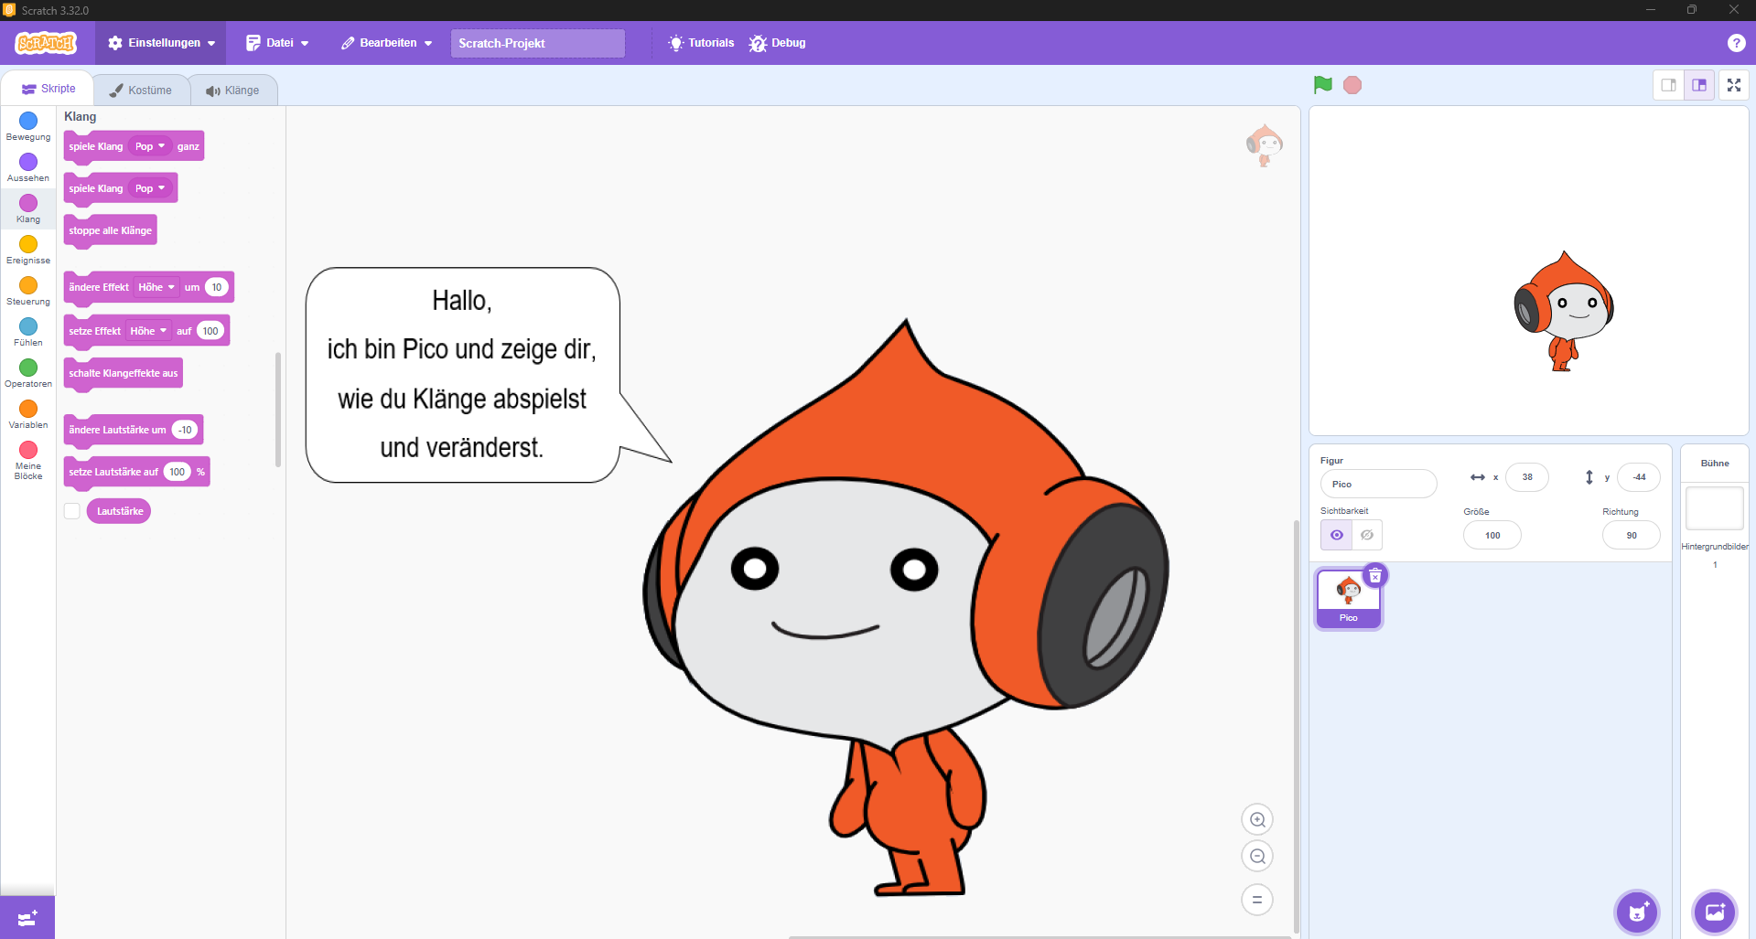1756x939 pixels.
Task: Select the Klang block category
Action: point(28,208)
